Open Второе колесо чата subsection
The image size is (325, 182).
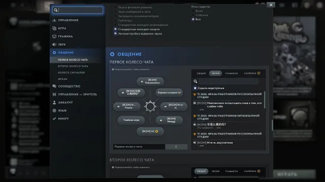click(x=73, y=66)
